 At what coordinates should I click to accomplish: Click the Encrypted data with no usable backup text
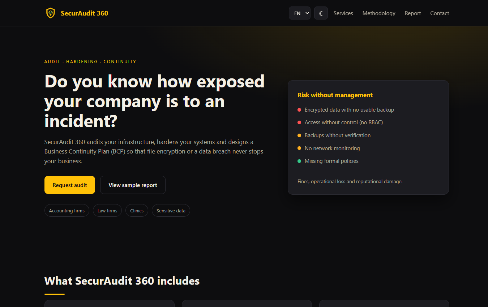point(349,110)
